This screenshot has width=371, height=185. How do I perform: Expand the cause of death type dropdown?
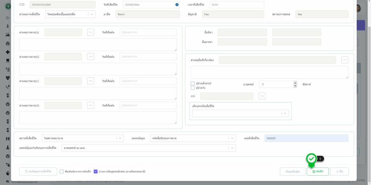click(91, 14)
